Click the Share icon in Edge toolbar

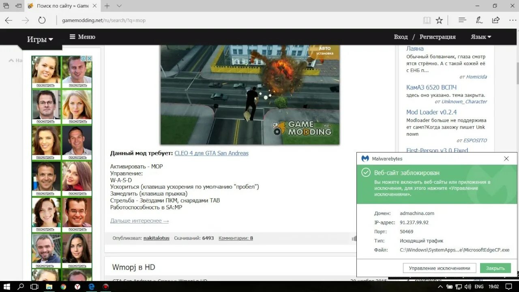point(495,20)
